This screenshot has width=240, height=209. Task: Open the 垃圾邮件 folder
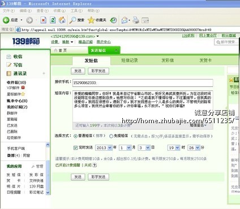(x=14, y=138)
